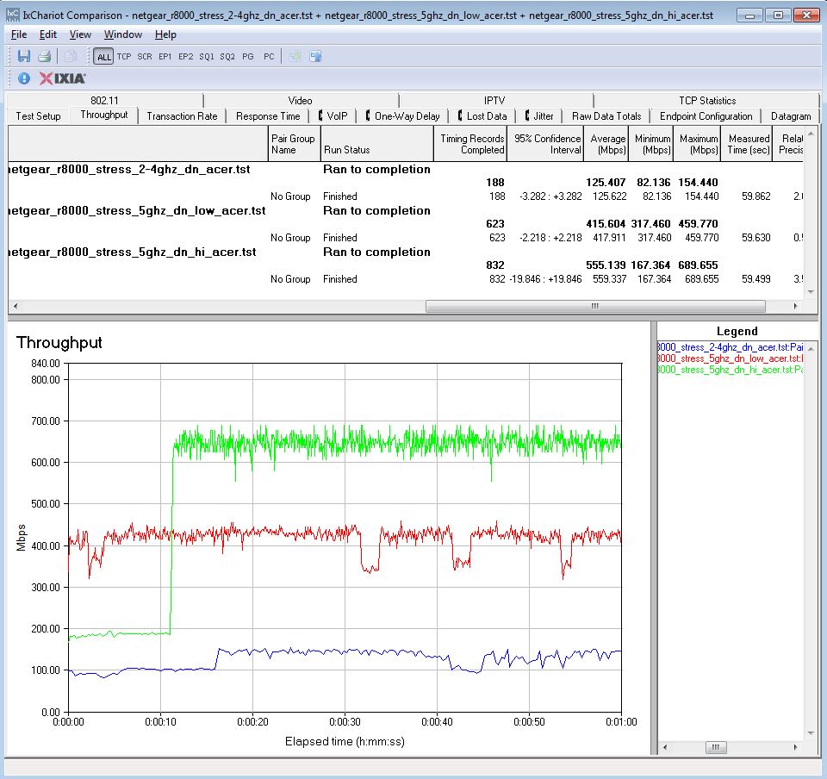Screen dimensions: 827x779
Task: Toggle the PG filter button
Action: tap(248, 56)
